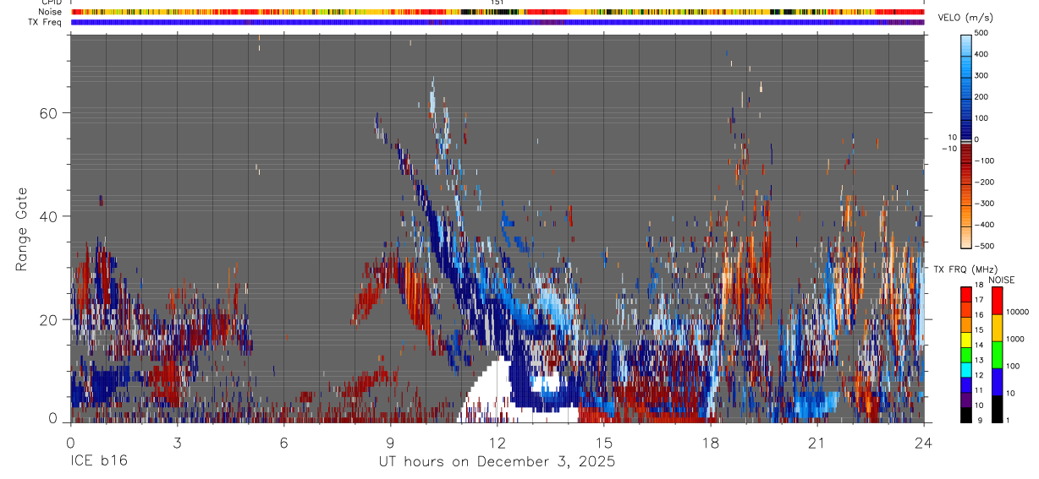Click the 400 tick on velocity colorbar
The image size is (1039, 479).
pos(981,54)
